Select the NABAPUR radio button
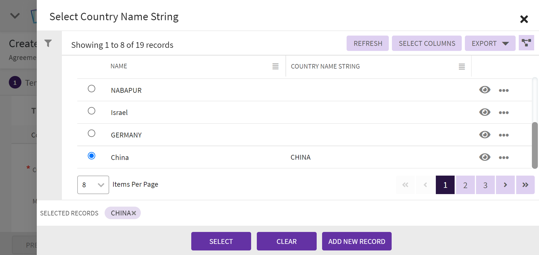539x255 pixels. pyautogui.click(x=91, y=89)
